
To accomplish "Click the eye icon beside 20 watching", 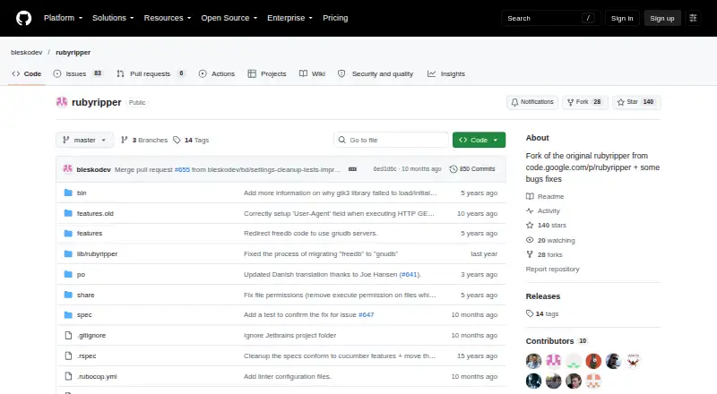I will click(x=530, y=240).
